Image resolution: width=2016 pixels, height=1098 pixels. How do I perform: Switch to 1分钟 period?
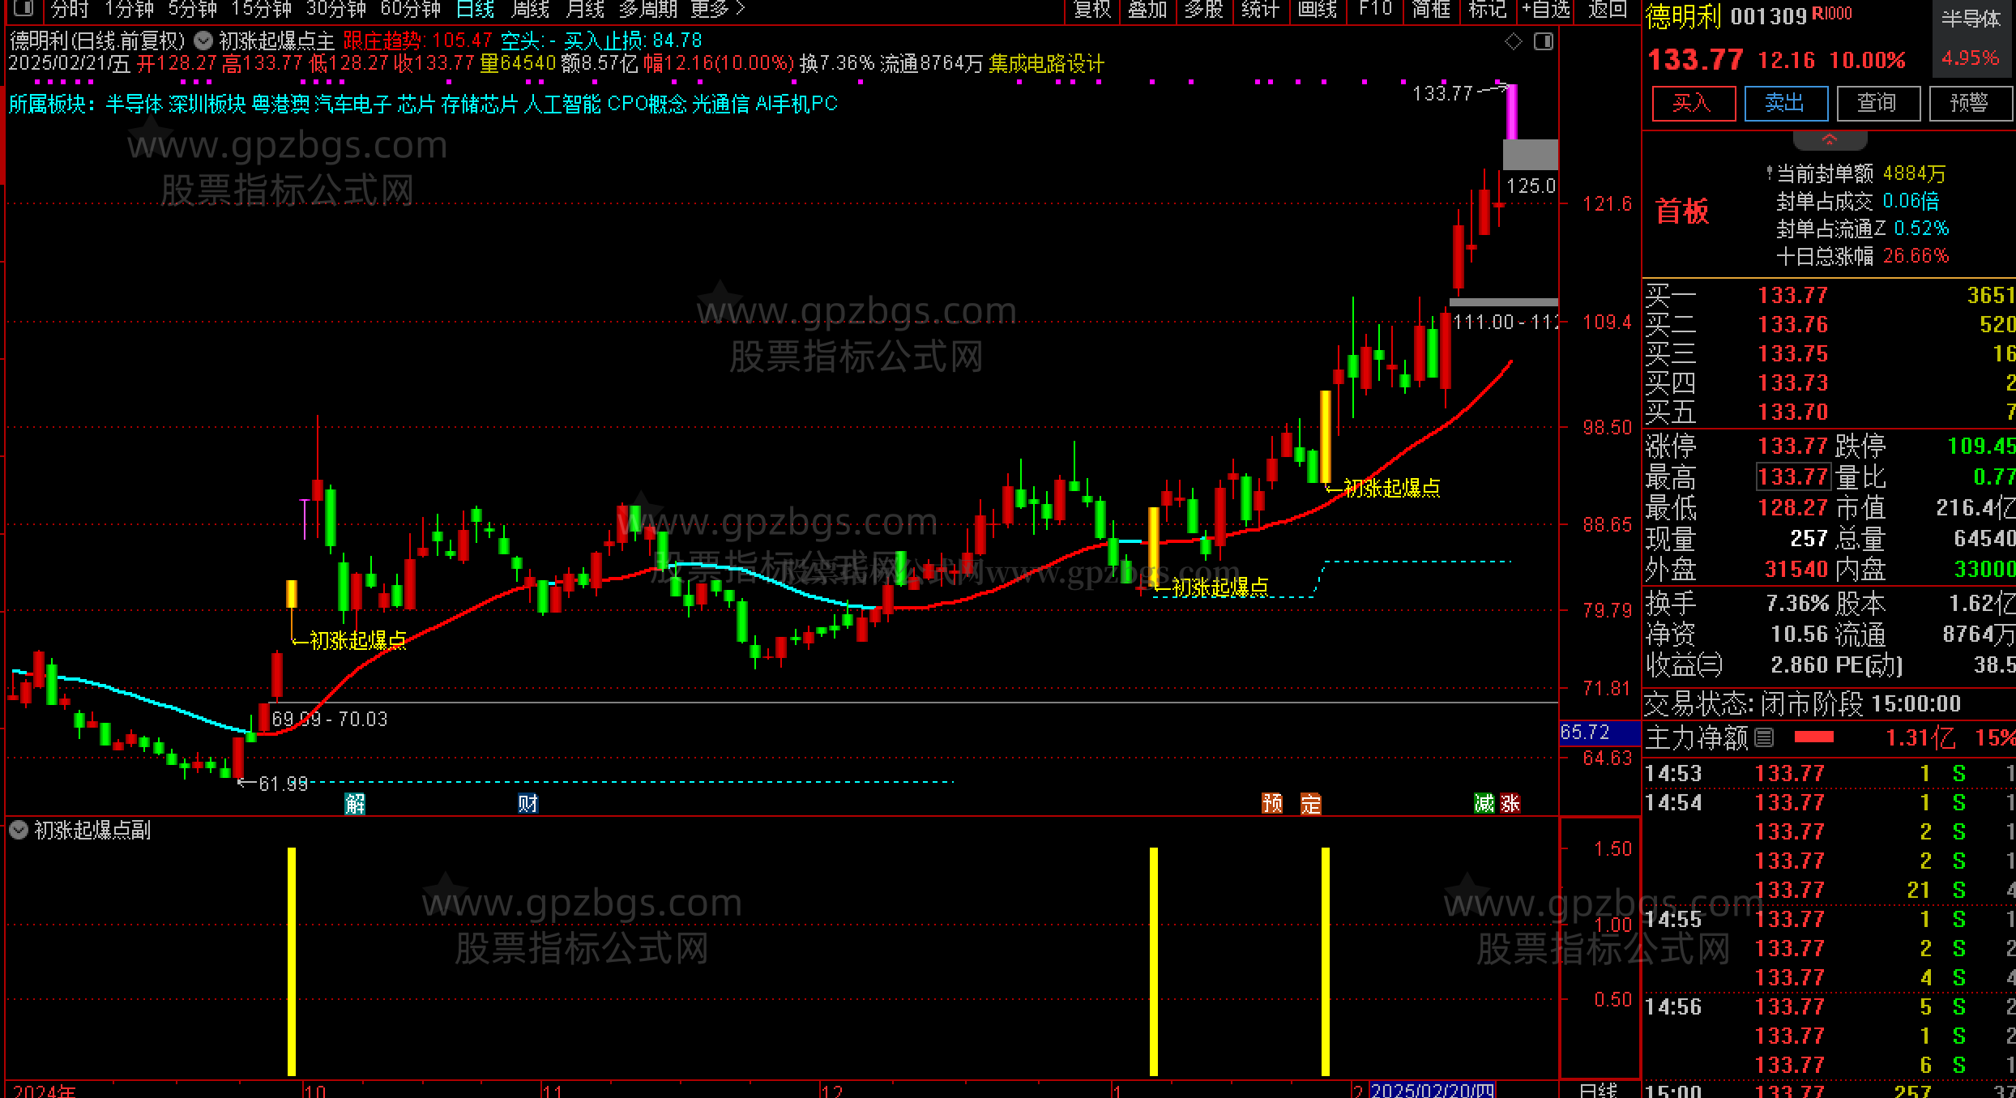(130, 9)
